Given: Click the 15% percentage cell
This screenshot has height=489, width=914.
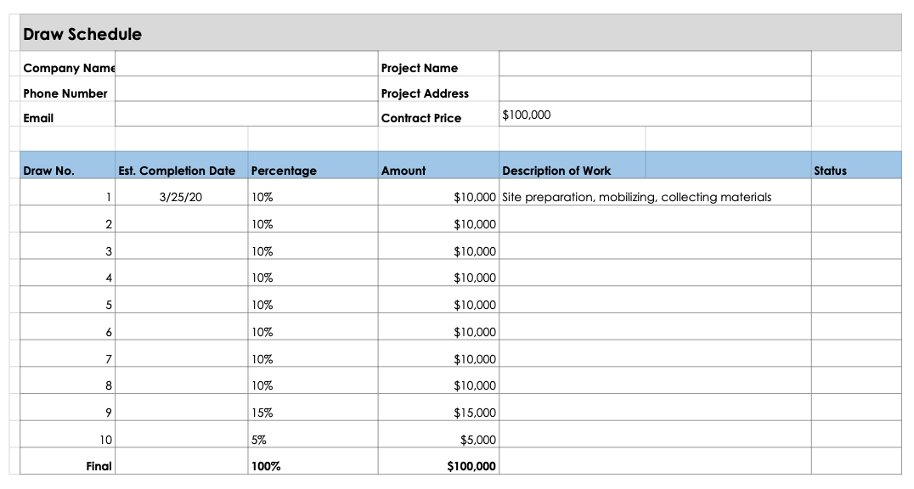Looking at the screenshot, I should (x=262, y=413).
